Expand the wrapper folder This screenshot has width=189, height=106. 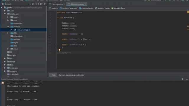coord(5,71)
